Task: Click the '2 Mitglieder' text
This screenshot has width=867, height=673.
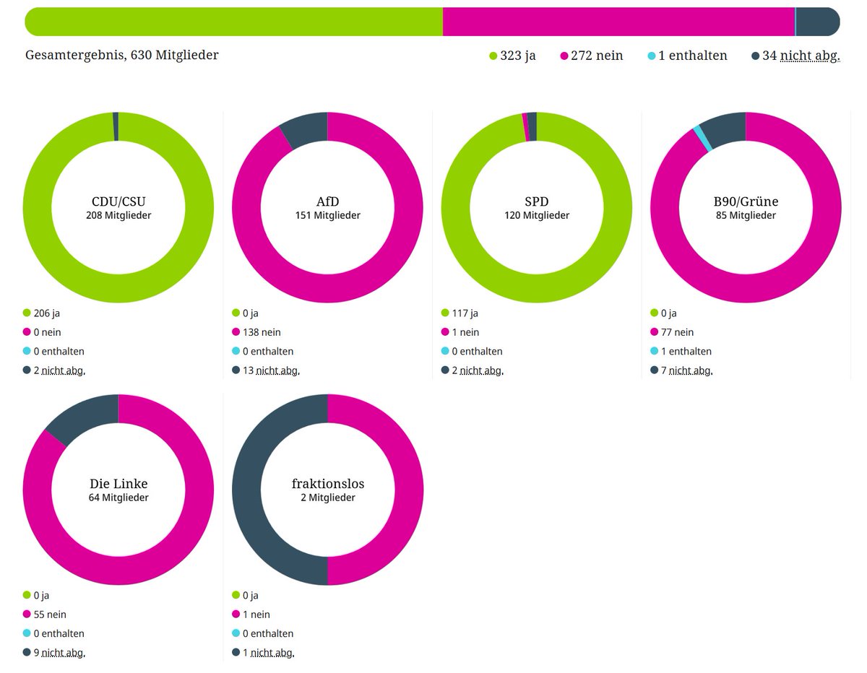Action: pyautogui.click(x=327, y=498)
